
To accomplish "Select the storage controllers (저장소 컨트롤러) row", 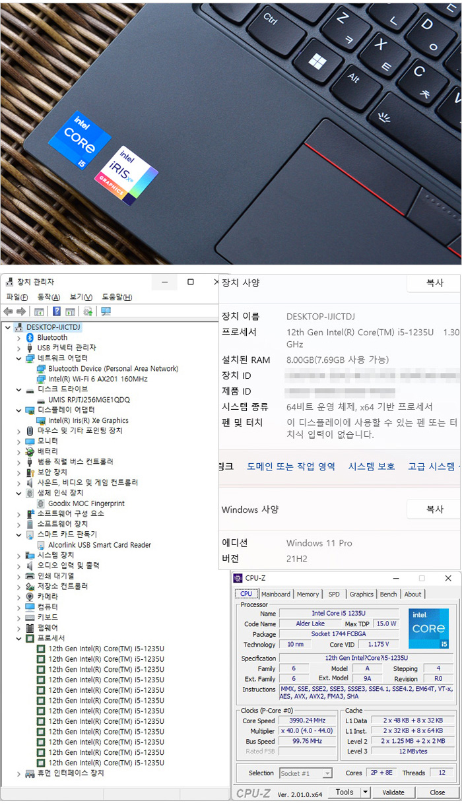I will [62, 587].
